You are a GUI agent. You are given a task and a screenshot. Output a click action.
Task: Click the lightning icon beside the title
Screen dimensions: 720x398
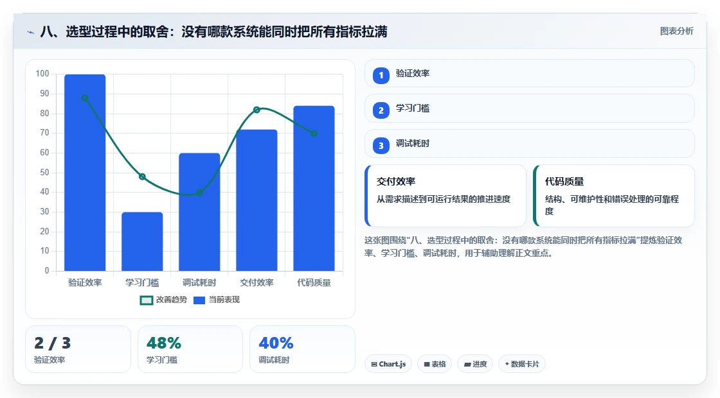31,32
